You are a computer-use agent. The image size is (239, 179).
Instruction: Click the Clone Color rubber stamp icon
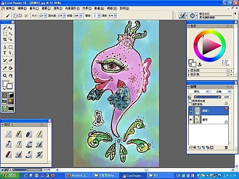(200, 64)
